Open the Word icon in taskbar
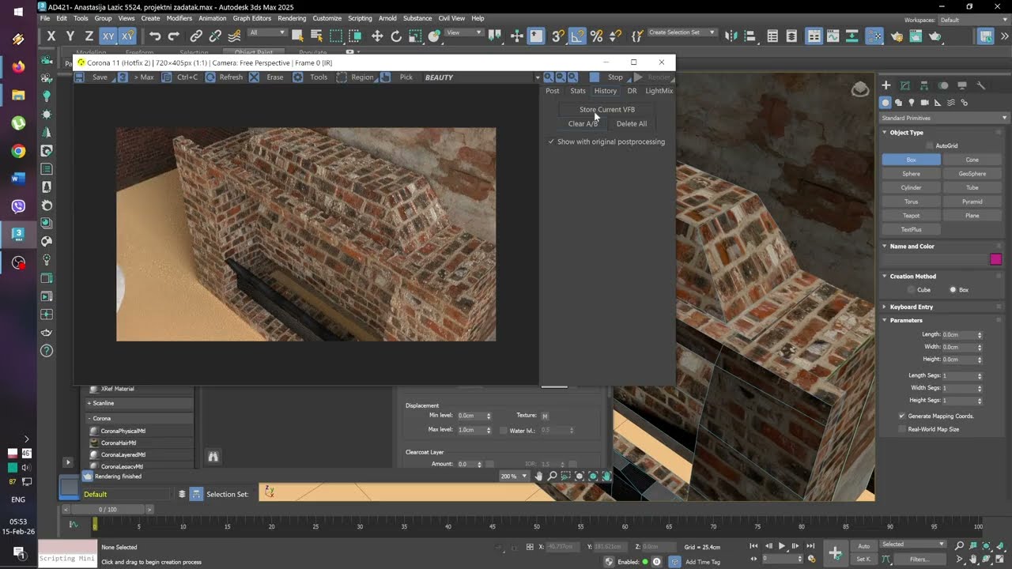 [18, 179]
